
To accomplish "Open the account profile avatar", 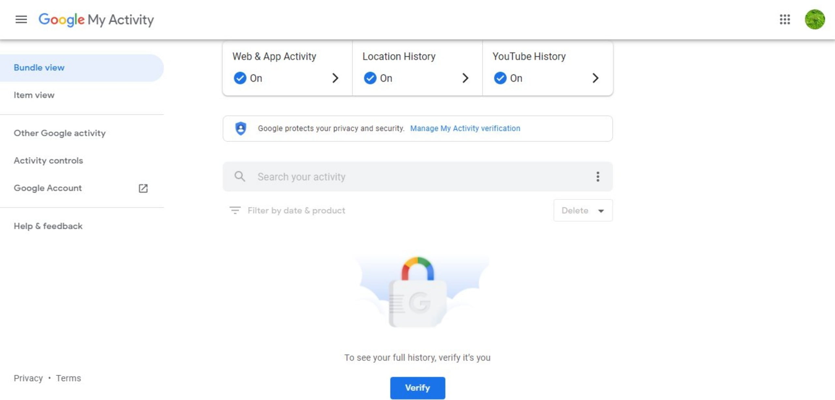I will 815,20.
